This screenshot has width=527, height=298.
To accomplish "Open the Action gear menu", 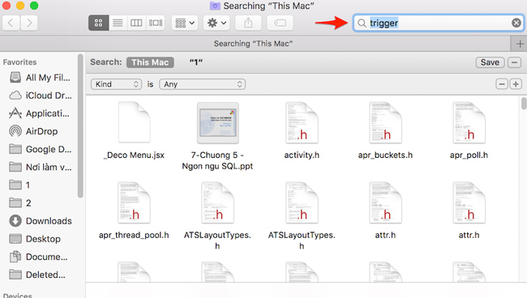I will click(x=216, y=23).
